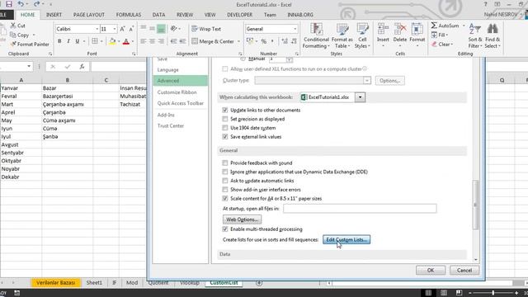
Task: Click AutoSum
Action: [x=445, y=26]
